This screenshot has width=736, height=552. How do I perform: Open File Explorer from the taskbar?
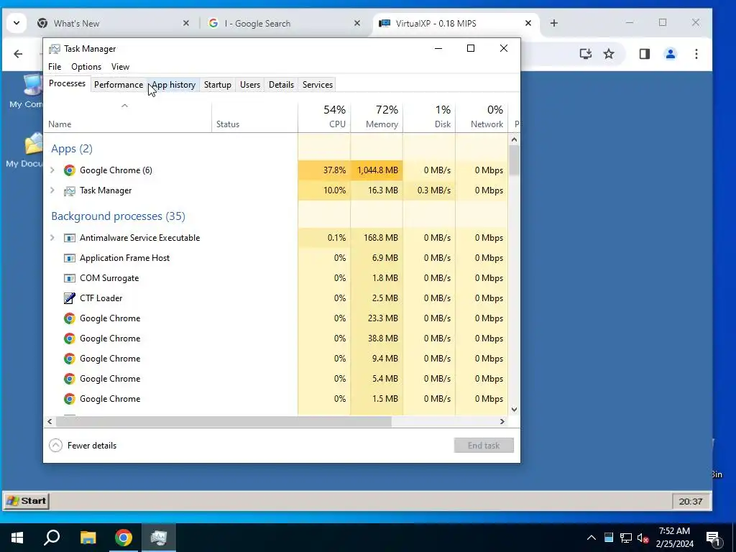point(88,538)
